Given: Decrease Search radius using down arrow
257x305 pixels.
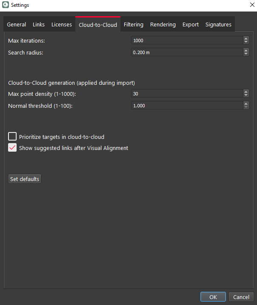Looking at the screenshot, I should 246,54.
